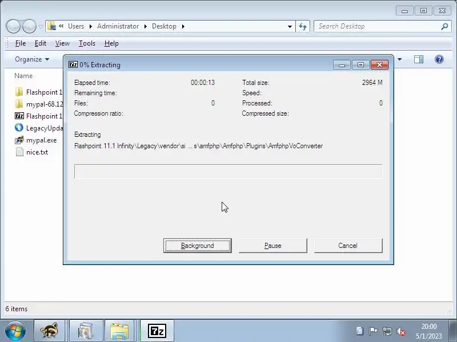Maximize the 7-Zip extracting dialog
457x342 pixels.
pos(360,64)
